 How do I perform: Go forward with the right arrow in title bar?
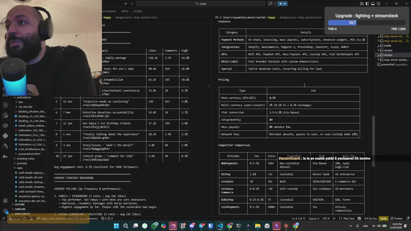[x=132, y=4]
